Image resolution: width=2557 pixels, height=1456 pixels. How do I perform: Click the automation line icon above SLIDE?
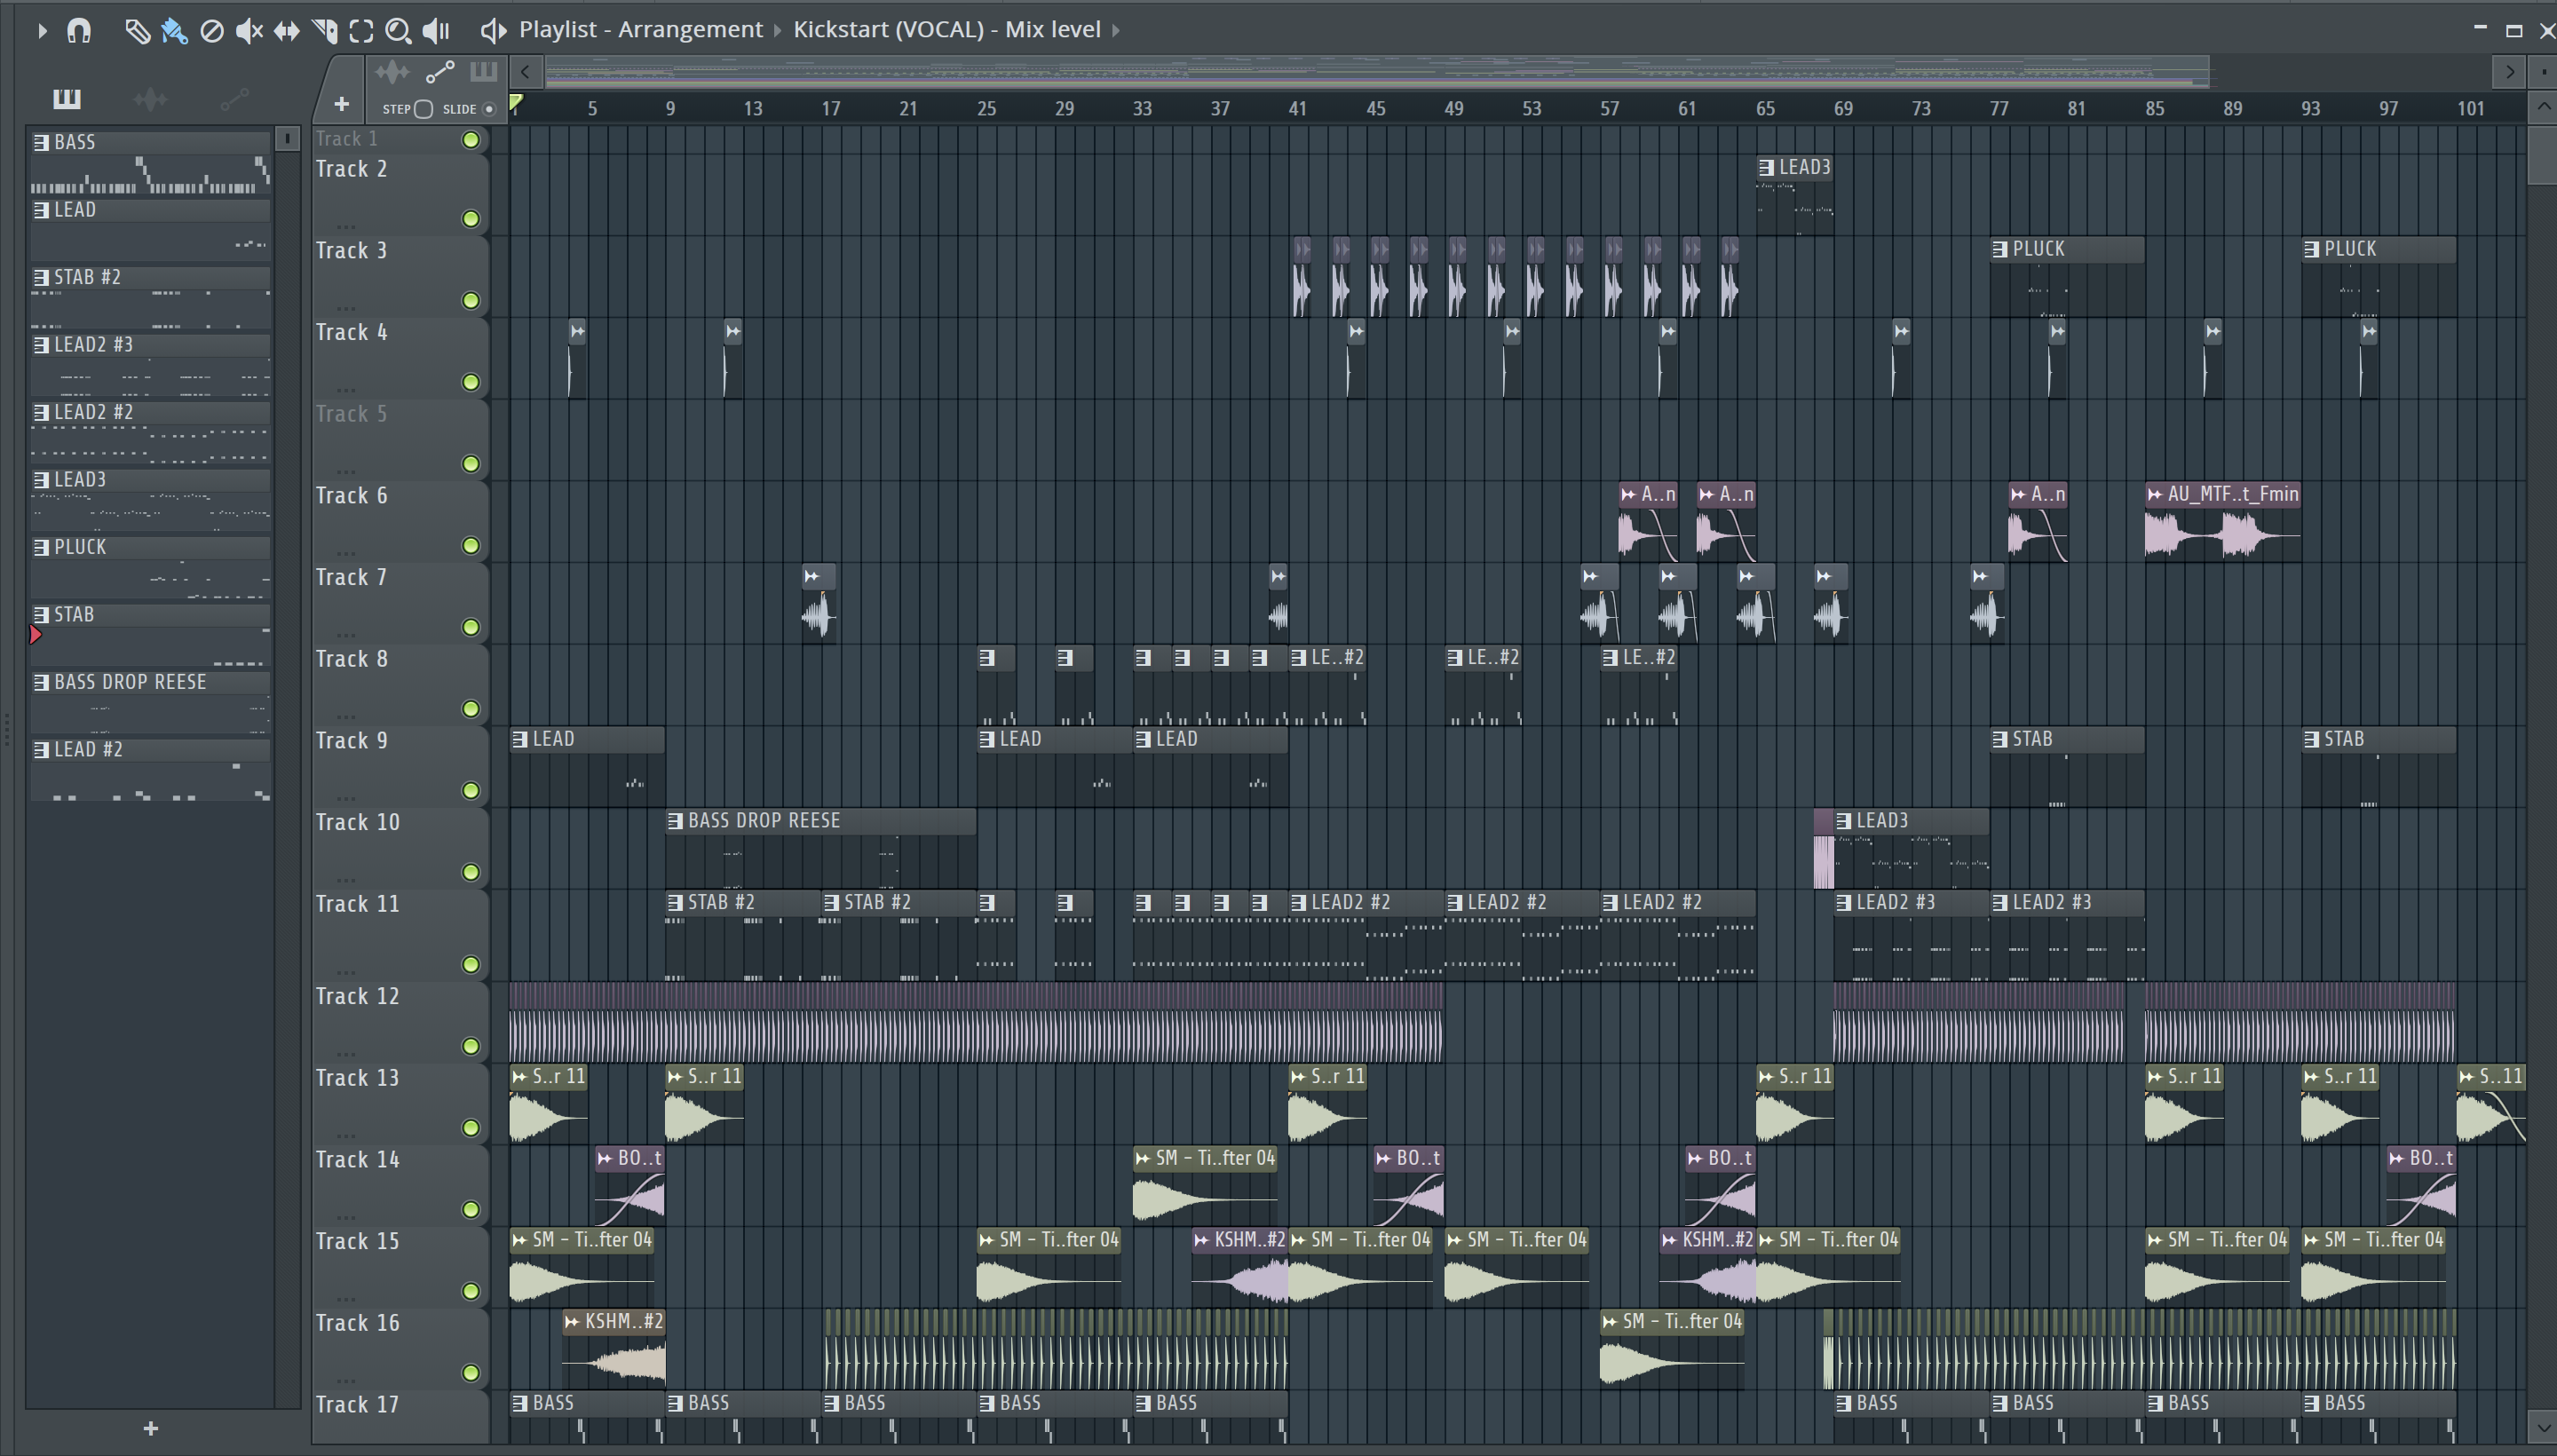[x=440, y=72]
